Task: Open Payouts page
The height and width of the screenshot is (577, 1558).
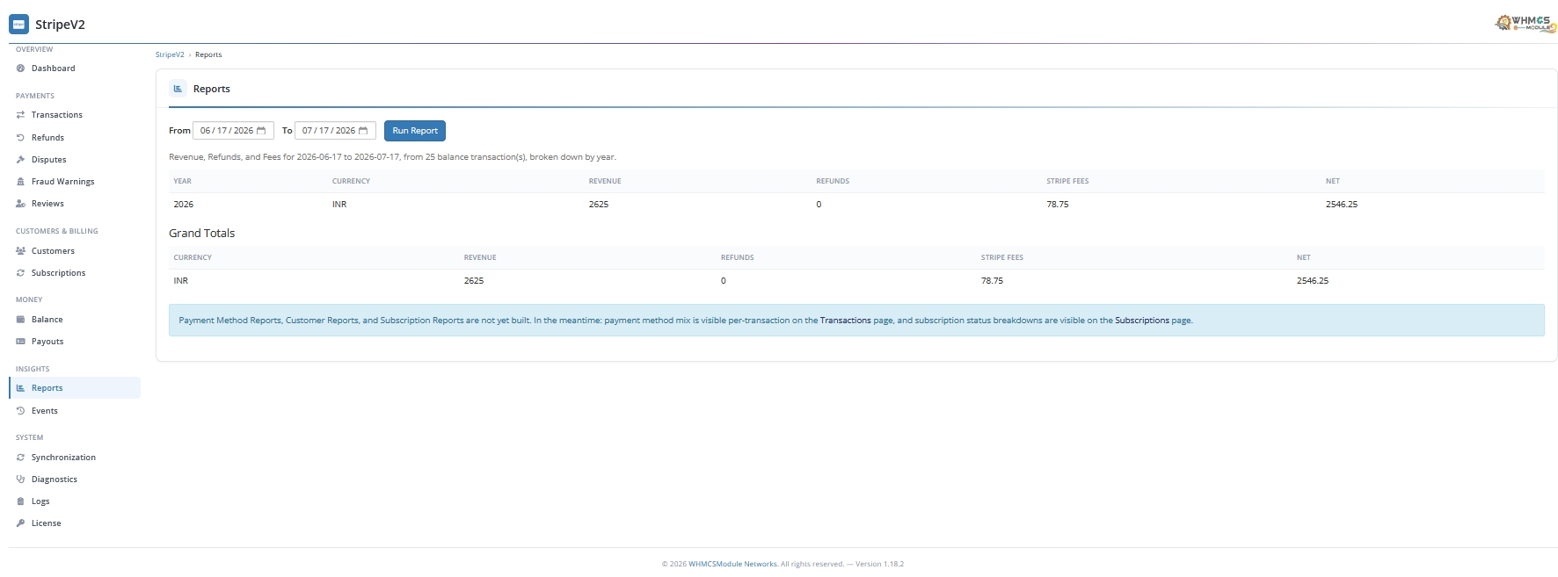Action: coord(75,342)
